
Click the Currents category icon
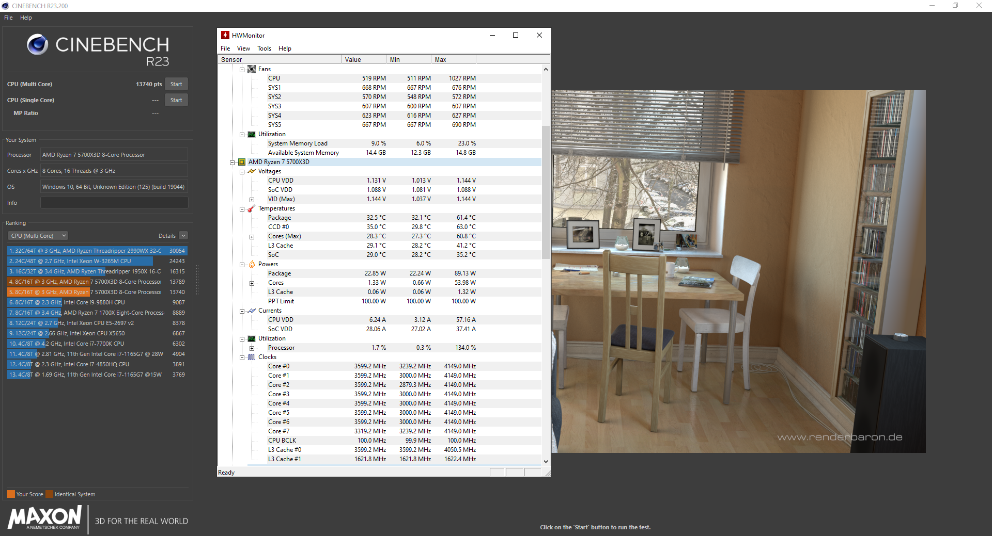coord(252,311)
